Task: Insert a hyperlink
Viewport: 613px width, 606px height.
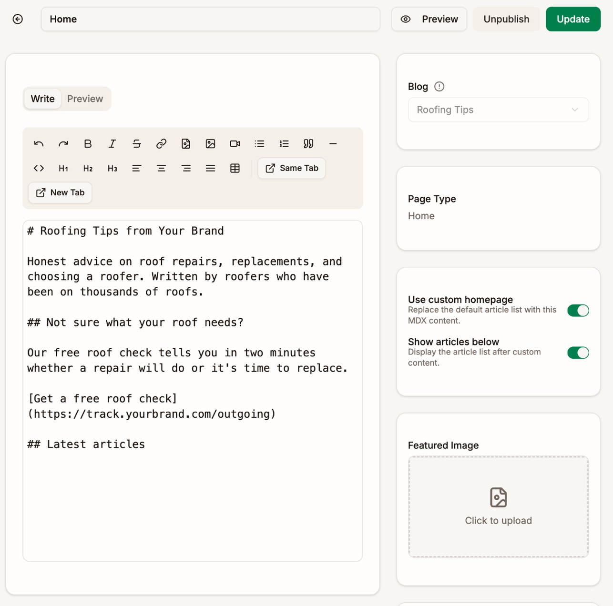Action: point(161,143)
